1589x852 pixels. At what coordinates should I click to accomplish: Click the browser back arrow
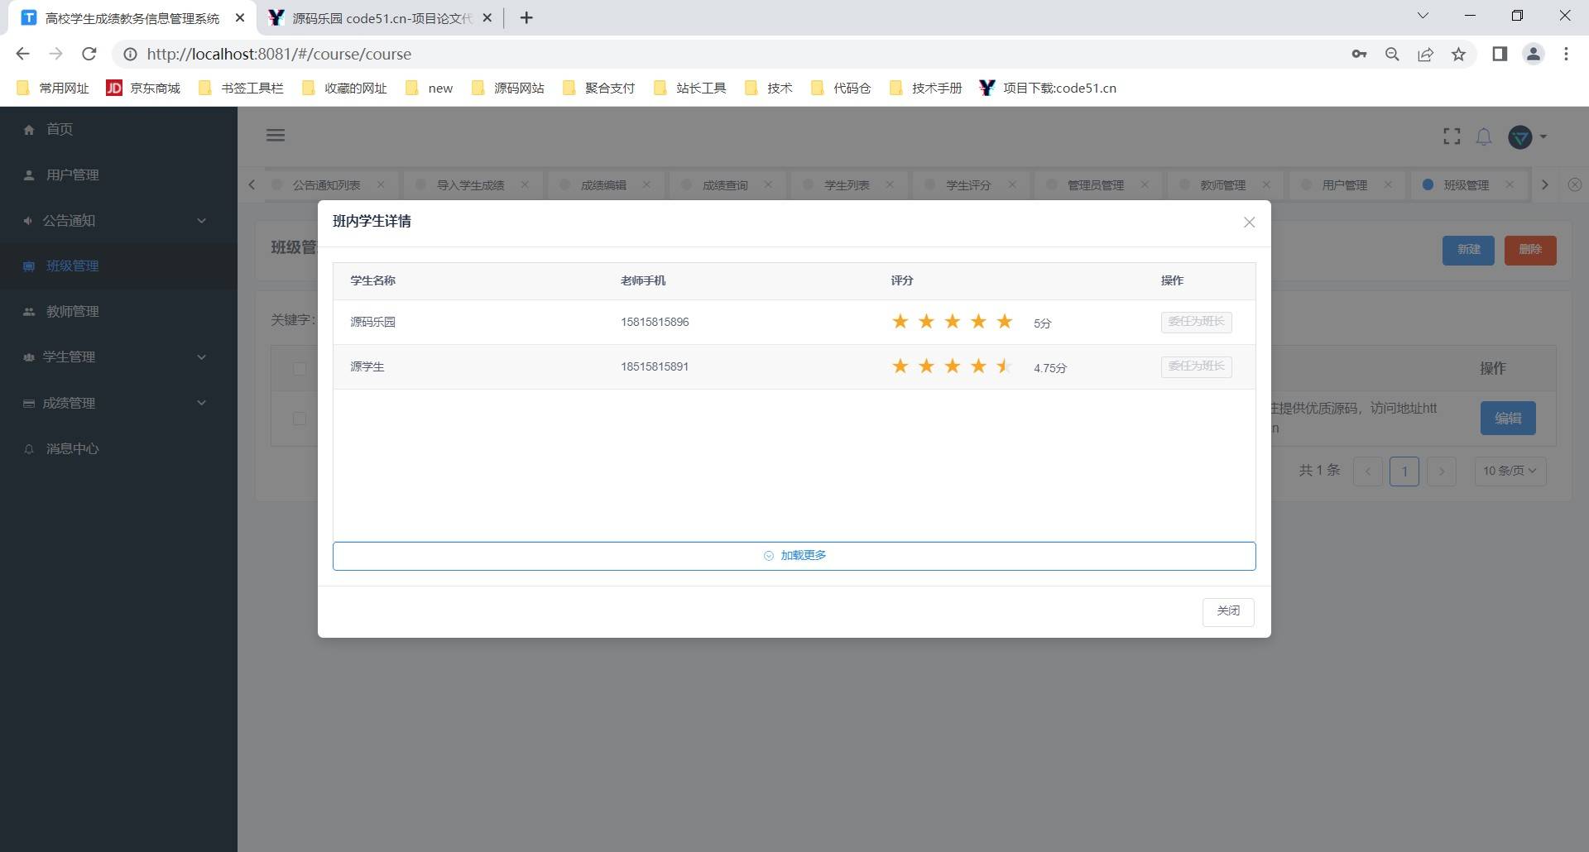point(22,54)
